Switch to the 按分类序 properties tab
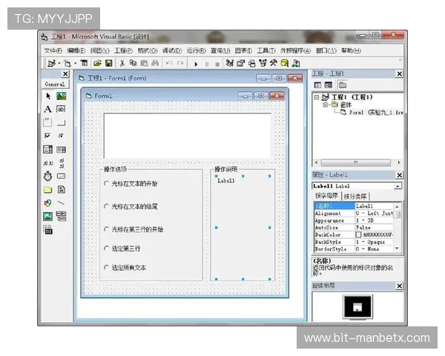 click(355, 196)
